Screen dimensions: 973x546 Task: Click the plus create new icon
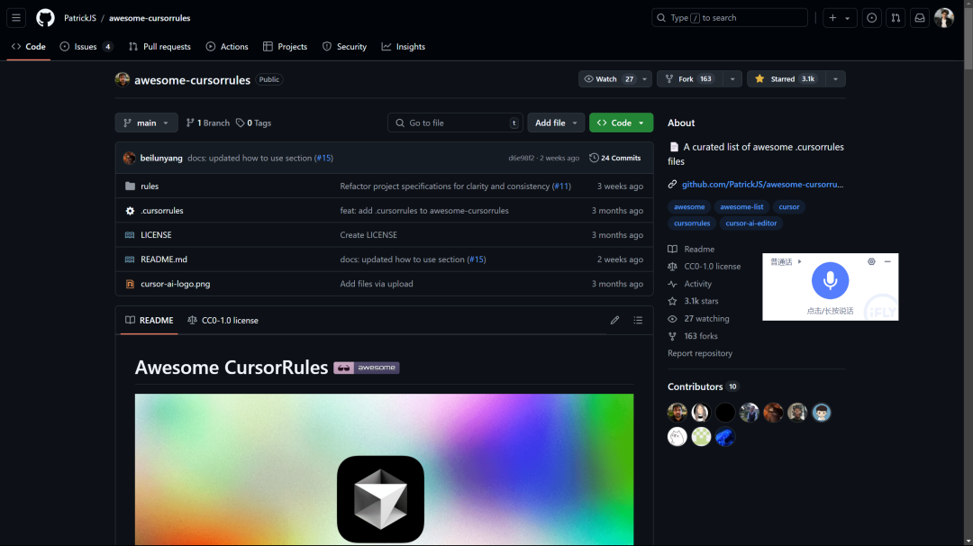click(x=832, y=18)
